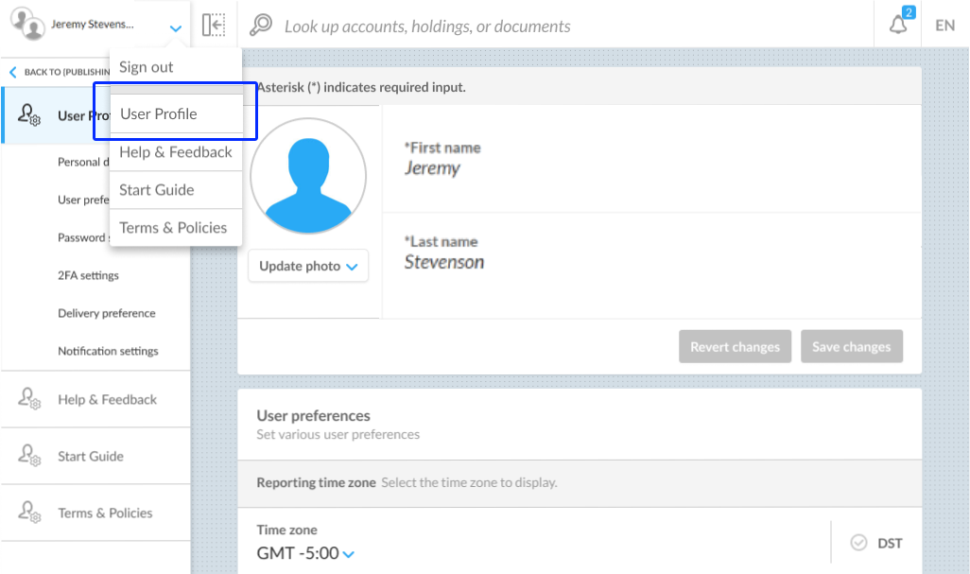Image resolution: width=970 pixels, height=574 pixels.
Task: Click the Revert changes button
Action: tap(735, 347)
